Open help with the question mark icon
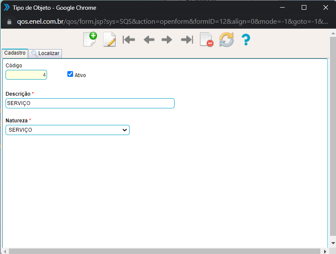 pyautogui.click(x=246, y=40)
